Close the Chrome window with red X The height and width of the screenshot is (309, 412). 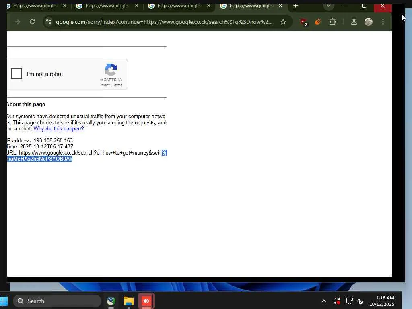coord(383,6)
